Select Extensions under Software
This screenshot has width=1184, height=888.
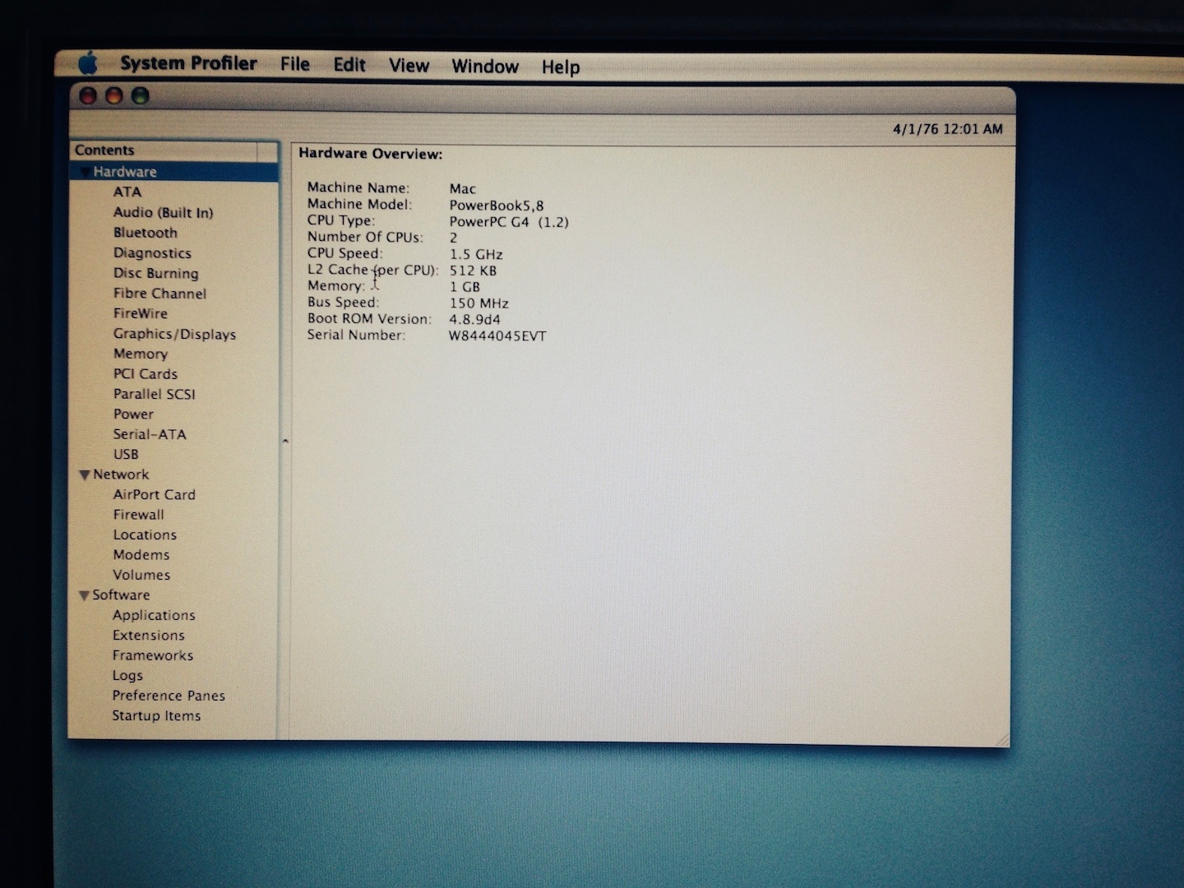[x=148, y=636]
